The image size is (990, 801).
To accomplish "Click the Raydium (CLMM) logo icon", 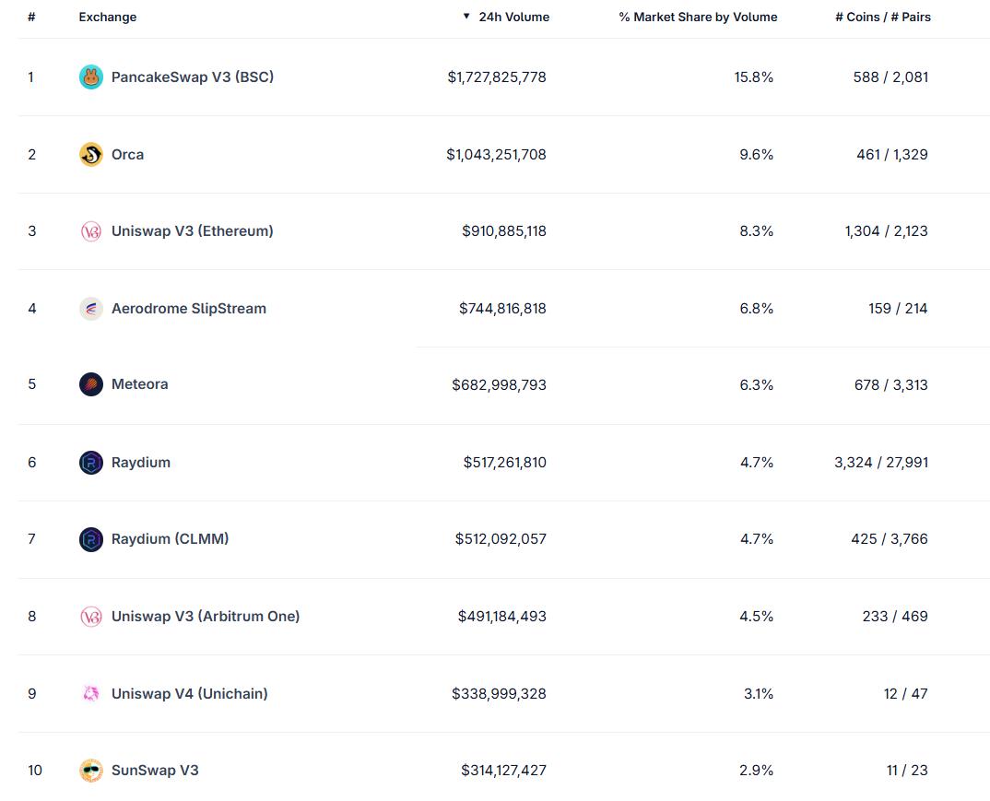I will (90, 539).
